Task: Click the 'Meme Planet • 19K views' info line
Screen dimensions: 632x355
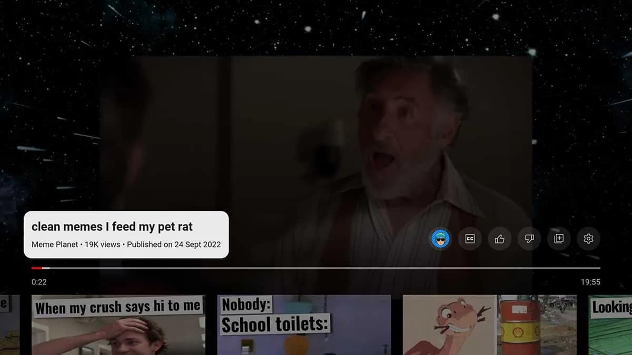Action: 126,245
